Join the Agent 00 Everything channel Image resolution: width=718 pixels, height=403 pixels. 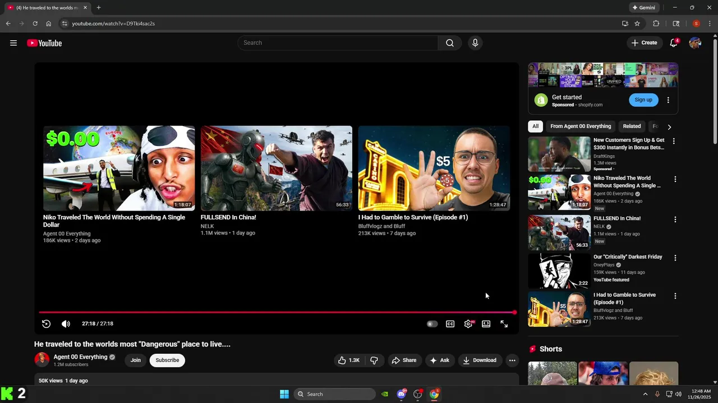tap(136, 360)
